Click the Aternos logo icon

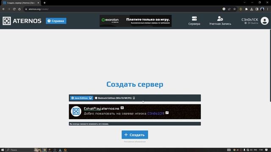pos(7,21)
